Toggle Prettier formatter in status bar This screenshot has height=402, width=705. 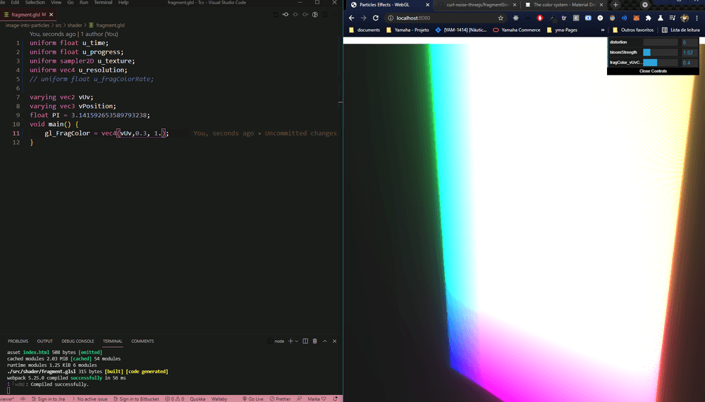tap(280, 398)
